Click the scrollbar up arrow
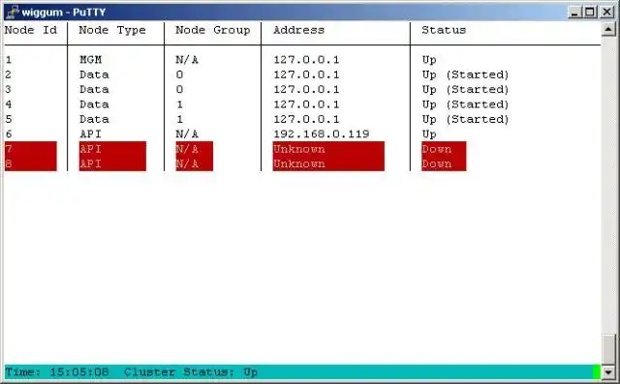This screenshot has width=620, height=384. pos(608,29)
